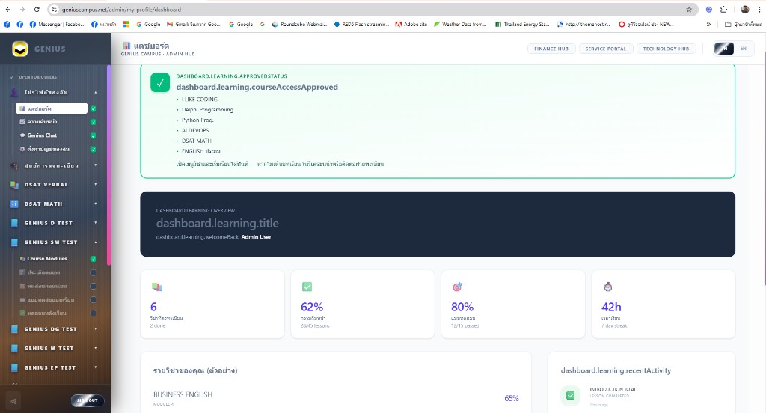This screenshot has height=413, width=766.
Task: Click the GENIUS M TEST book icon
Action: coord(14,348)
